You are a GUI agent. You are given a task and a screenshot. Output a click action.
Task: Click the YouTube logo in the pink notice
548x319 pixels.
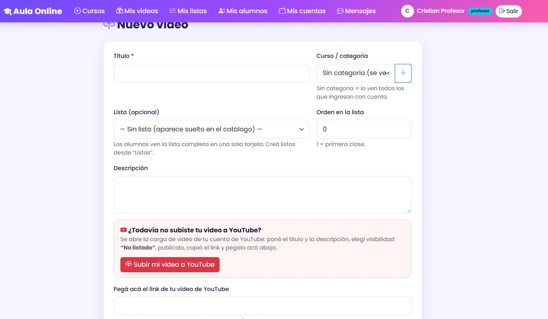click(124, 230)
